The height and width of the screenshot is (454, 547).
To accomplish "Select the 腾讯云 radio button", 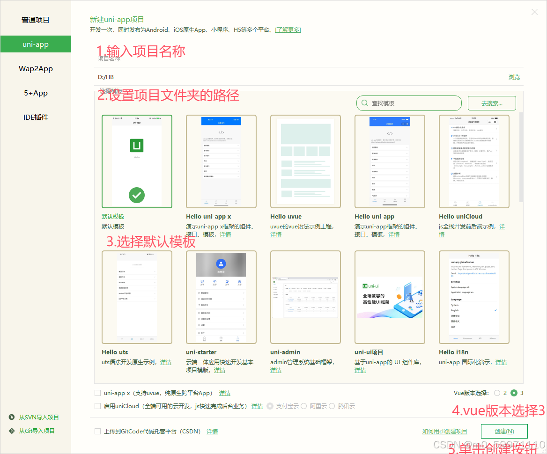I will pyautogui.click(x=332, y=406).
